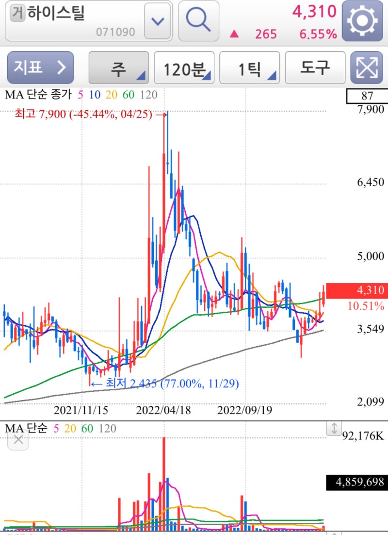Screen dimensions: 388x535
Task: Tap the 5,000 price axis label
Action: 371,256
